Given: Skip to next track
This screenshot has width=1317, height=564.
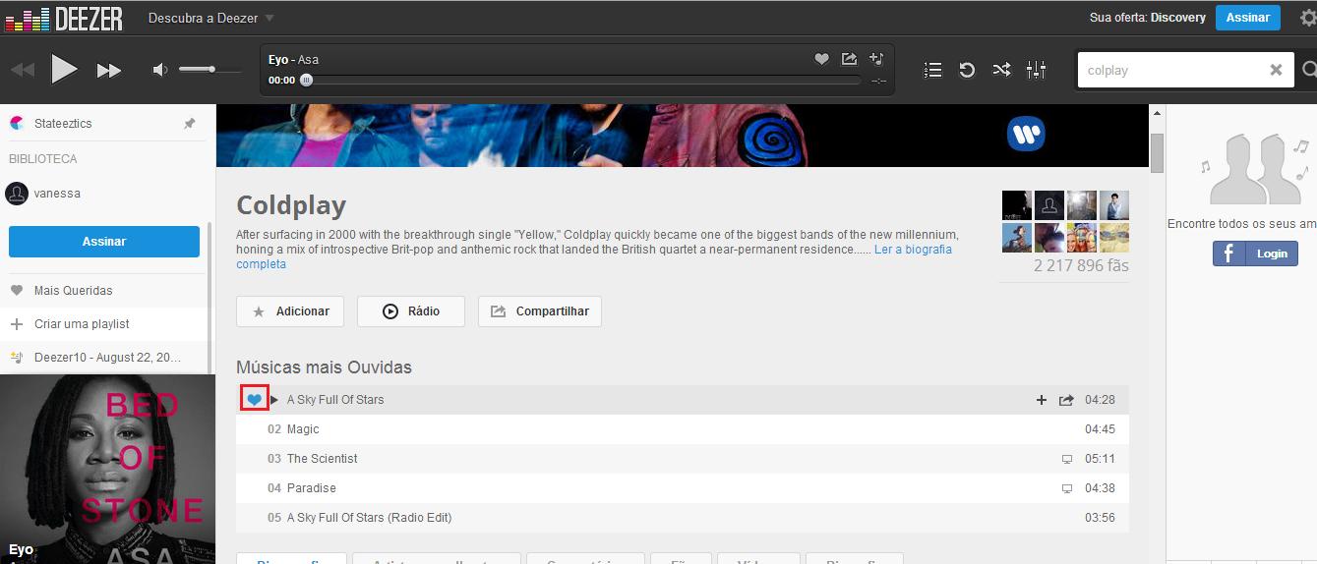Looking at the screenshot, I should [x=108, y=71].
